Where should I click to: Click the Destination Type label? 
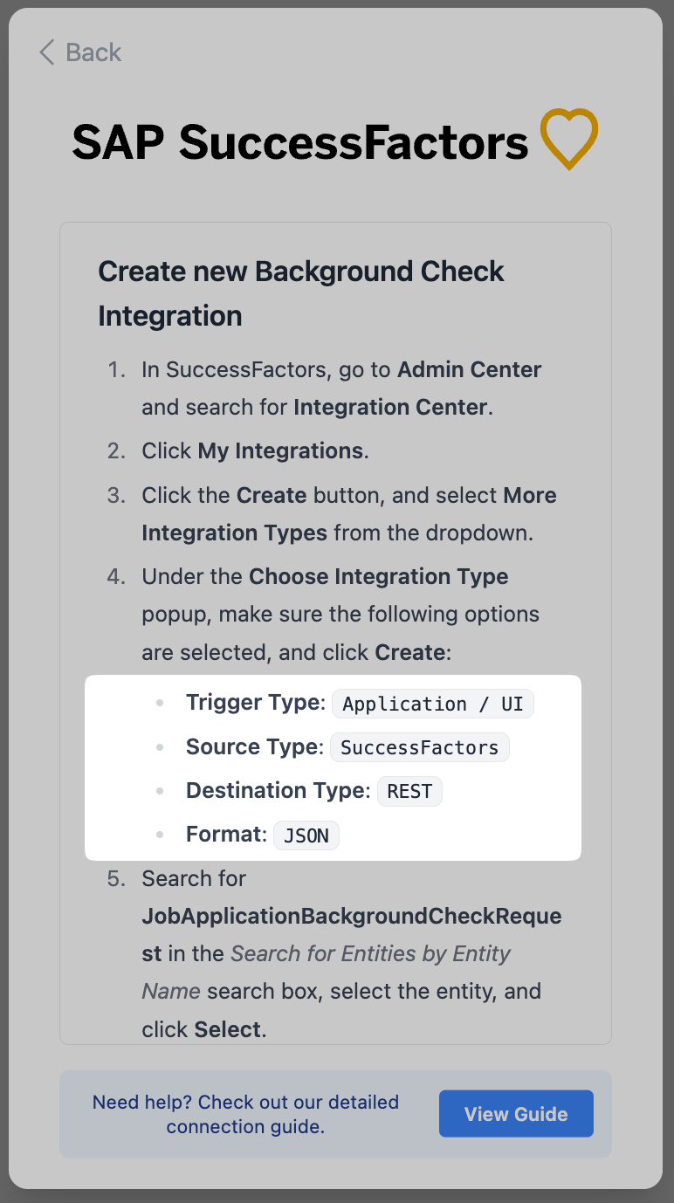click(278, 790)
